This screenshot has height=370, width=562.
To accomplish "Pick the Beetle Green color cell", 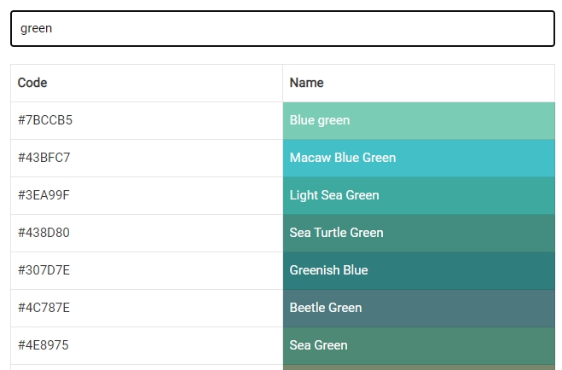I will pyautogui.click(x=418, y=308).
